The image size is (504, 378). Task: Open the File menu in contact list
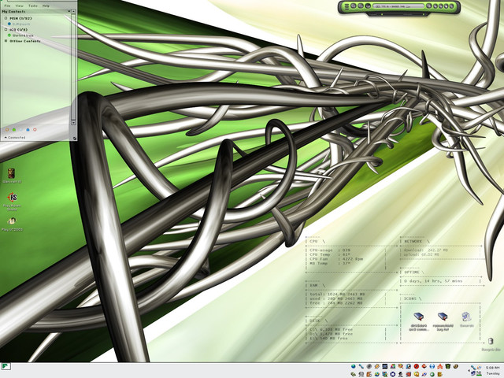7,6
